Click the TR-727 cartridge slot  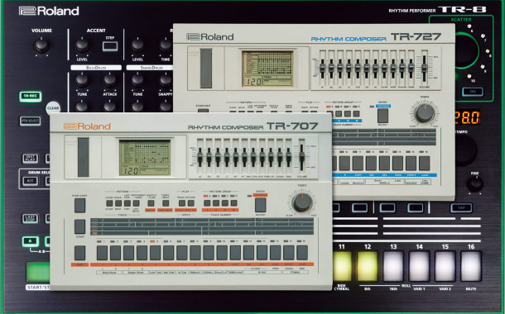206,68
